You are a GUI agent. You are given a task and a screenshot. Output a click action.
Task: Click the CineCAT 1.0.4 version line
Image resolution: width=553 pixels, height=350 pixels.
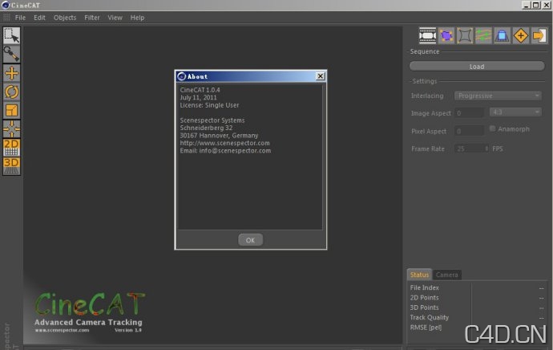pyautogui.click(x=200, y=90)
